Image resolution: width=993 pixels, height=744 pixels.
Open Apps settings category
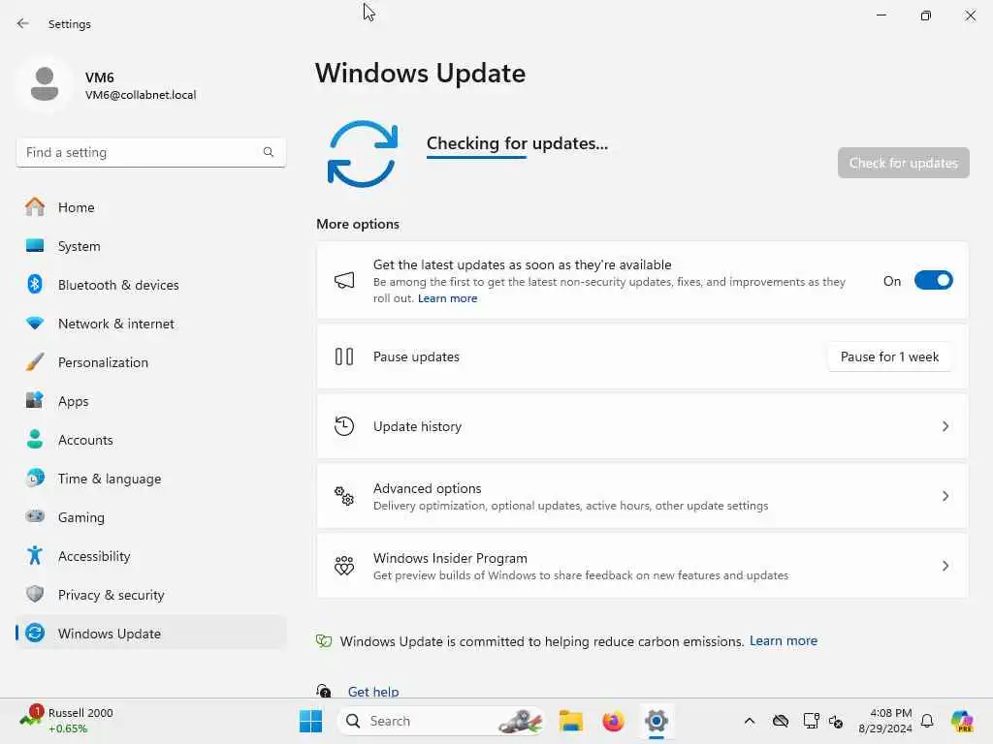tap(150, 401)
